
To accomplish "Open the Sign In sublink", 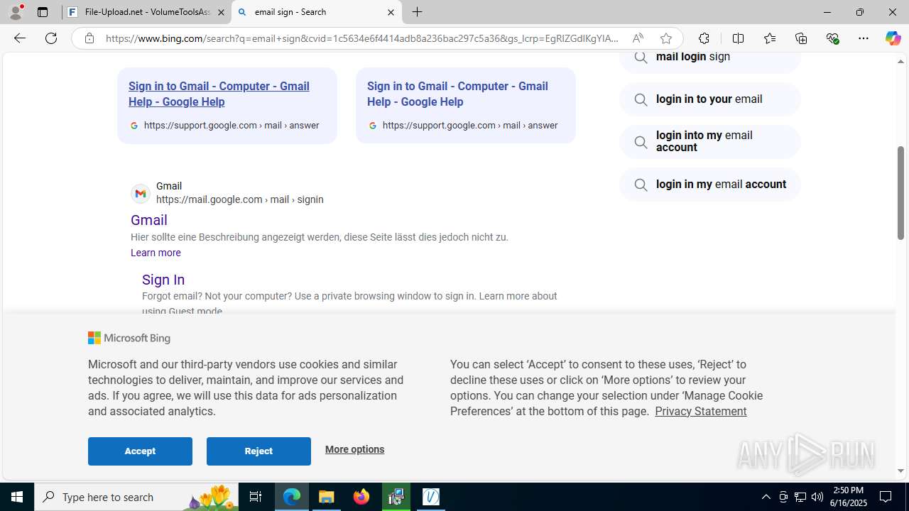I will (x=163, y=280).
